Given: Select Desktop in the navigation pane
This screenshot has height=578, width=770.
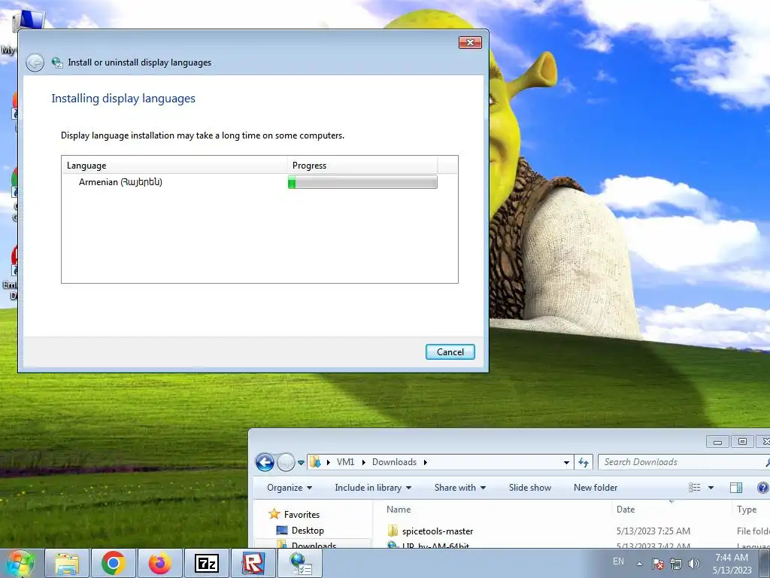Looking at the screenshot, I should tap(308, 531).
